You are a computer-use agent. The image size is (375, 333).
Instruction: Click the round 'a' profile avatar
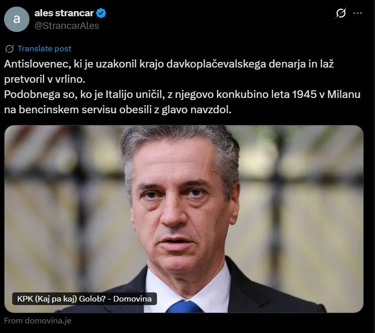pyautogui.click(x=16, y=19)
